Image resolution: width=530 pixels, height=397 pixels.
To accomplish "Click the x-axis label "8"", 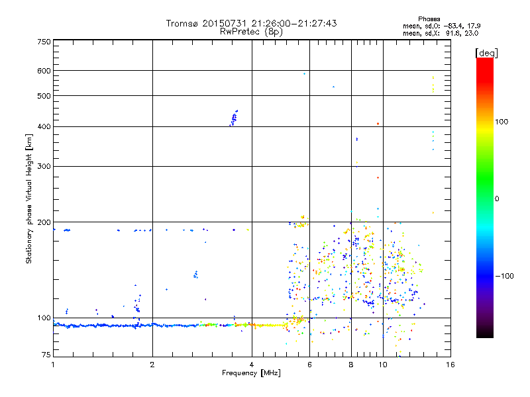I will point(351,365).
